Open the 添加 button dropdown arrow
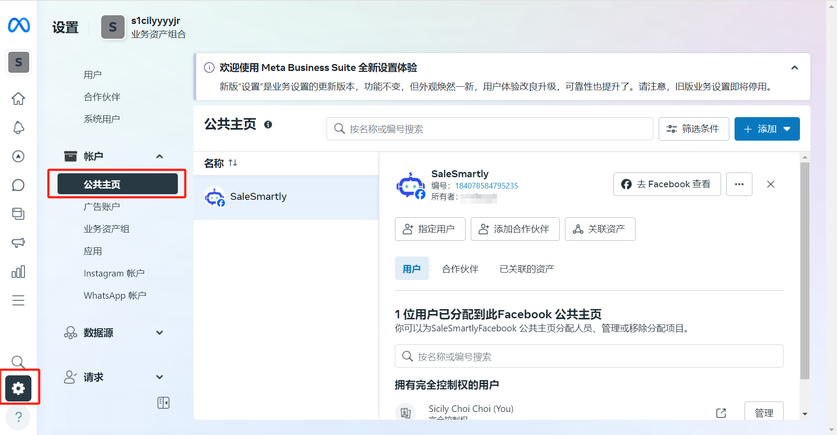The image size is (837, 435). [787, 129]
